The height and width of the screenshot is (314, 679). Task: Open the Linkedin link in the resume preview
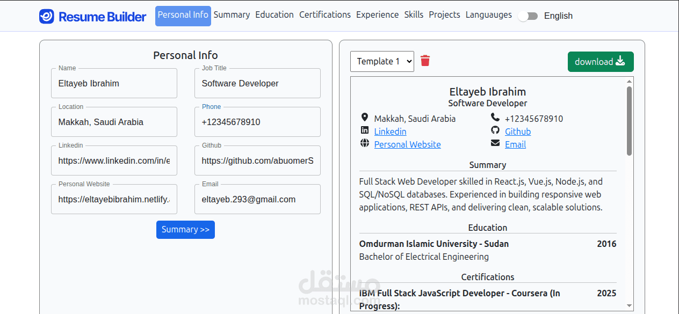(x=390, y=131)
